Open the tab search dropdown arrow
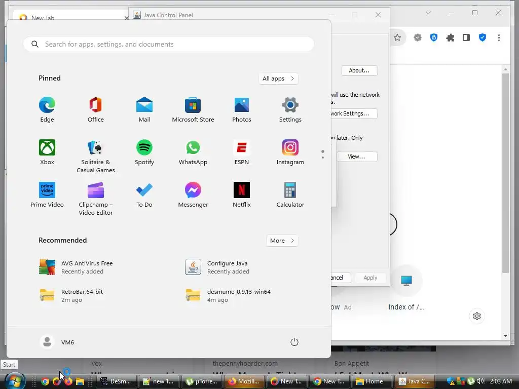The width and height of the screenshot is (519, 389). pos(428,13)
